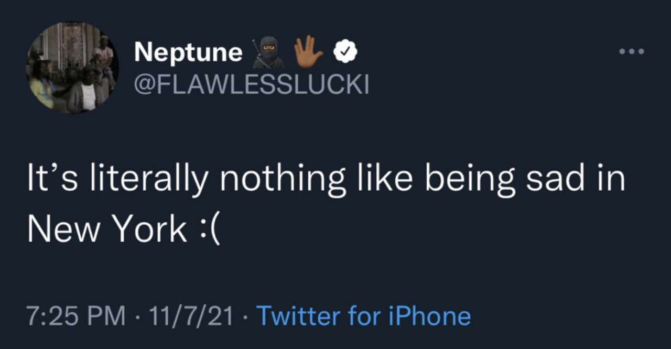Click the 11/7/21 date

191,316
